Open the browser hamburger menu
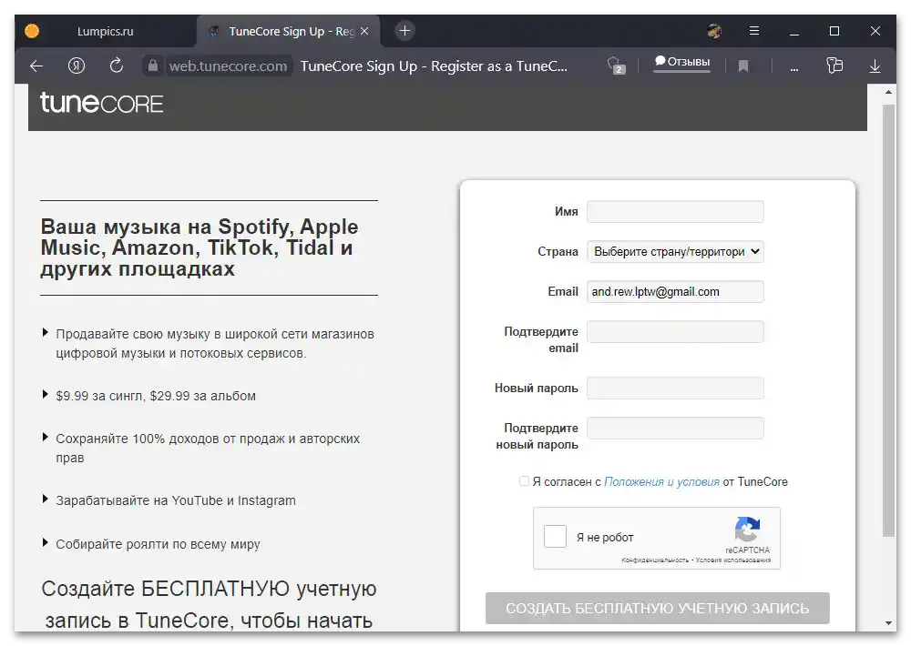 (x=754, y=31)
